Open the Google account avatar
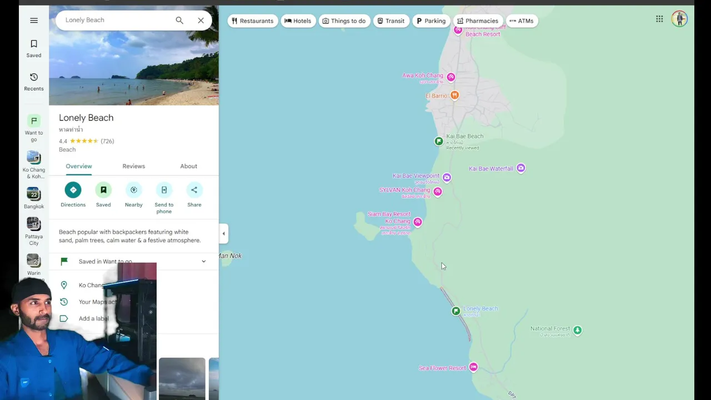 tap(679, 19)
